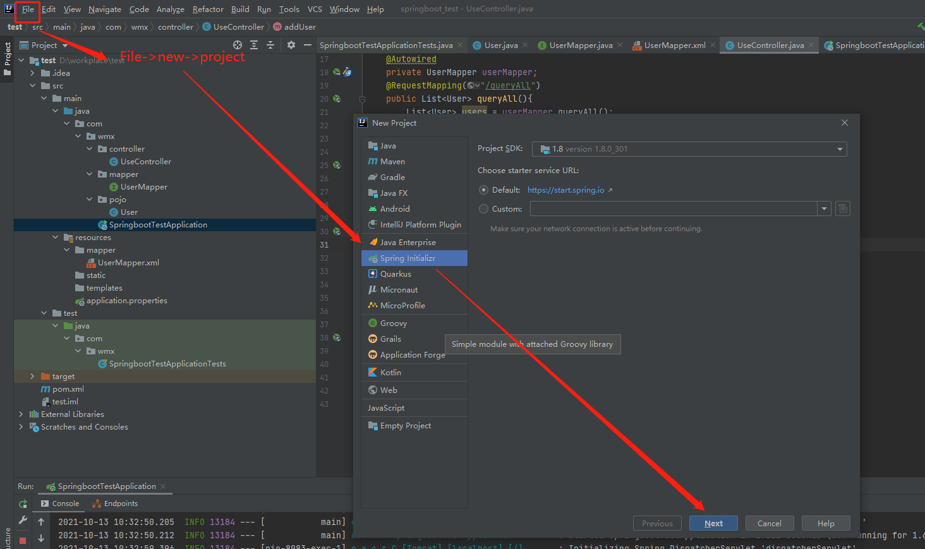Expand the target folder
The height and width of the screenshot is (549, 925).
32,377
